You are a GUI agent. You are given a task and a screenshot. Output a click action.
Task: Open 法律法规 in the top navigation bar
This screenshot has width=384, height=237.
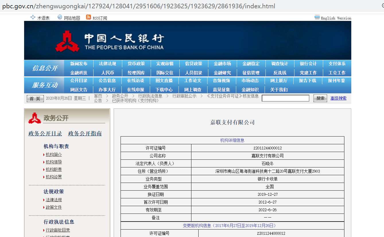coord(107,64)
